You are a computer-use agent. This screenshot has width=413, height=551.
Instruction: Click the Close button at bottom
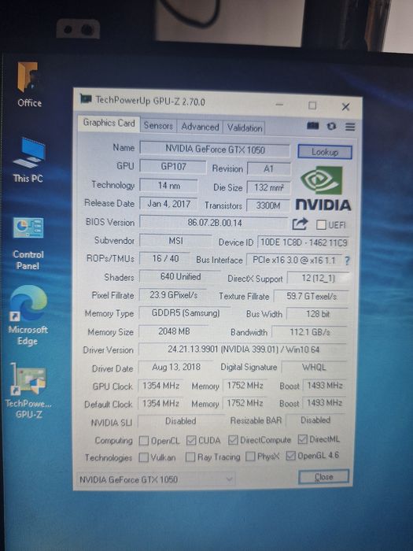coord(323,477)
